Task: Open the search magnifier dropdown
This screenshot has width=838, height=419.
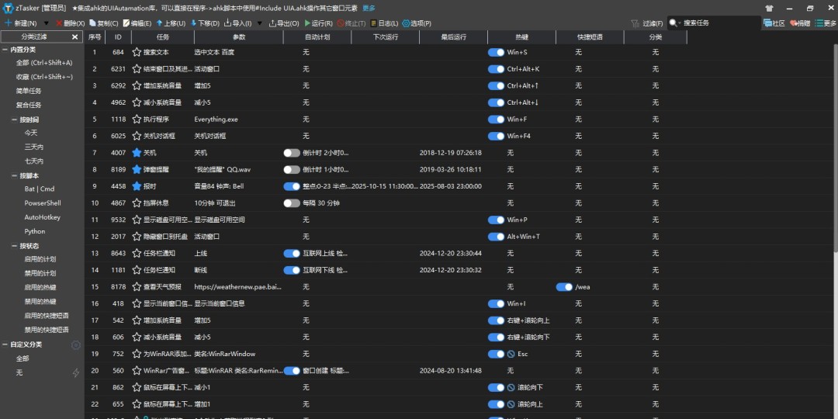Action: (675, 23)
